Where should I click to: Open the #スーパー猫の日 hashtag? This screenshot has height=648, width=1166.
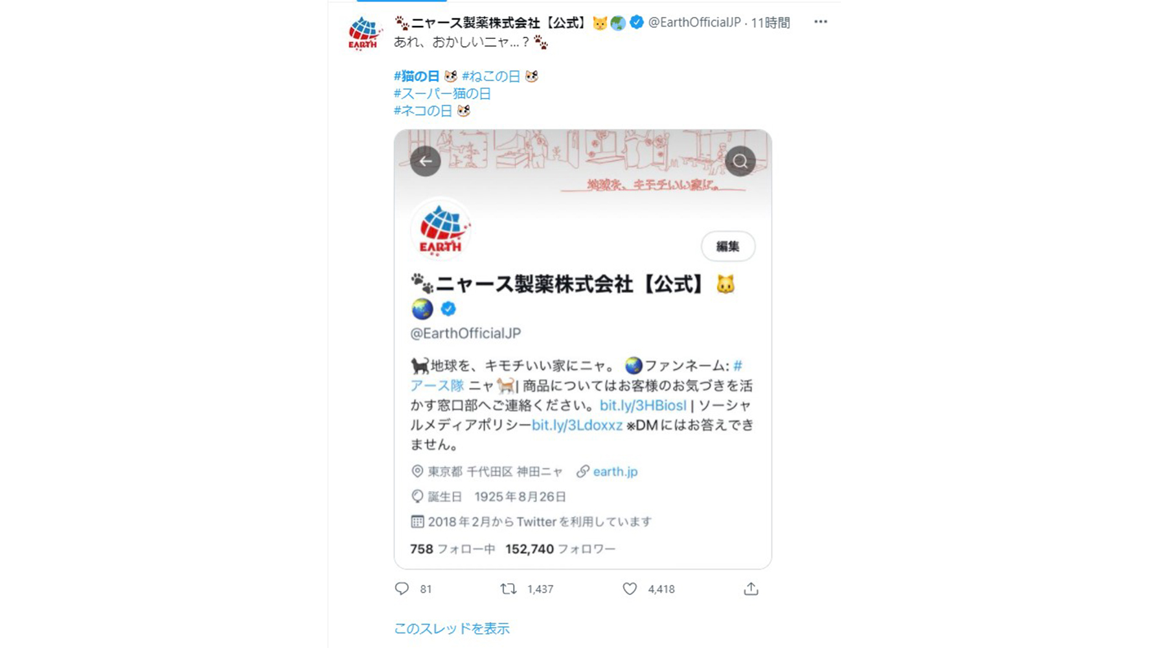tap(442, 93)
